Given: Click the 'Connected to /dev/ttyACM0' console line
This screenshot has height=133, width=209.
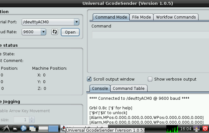Looking at the screenshot, I should (x=139, y=98).
